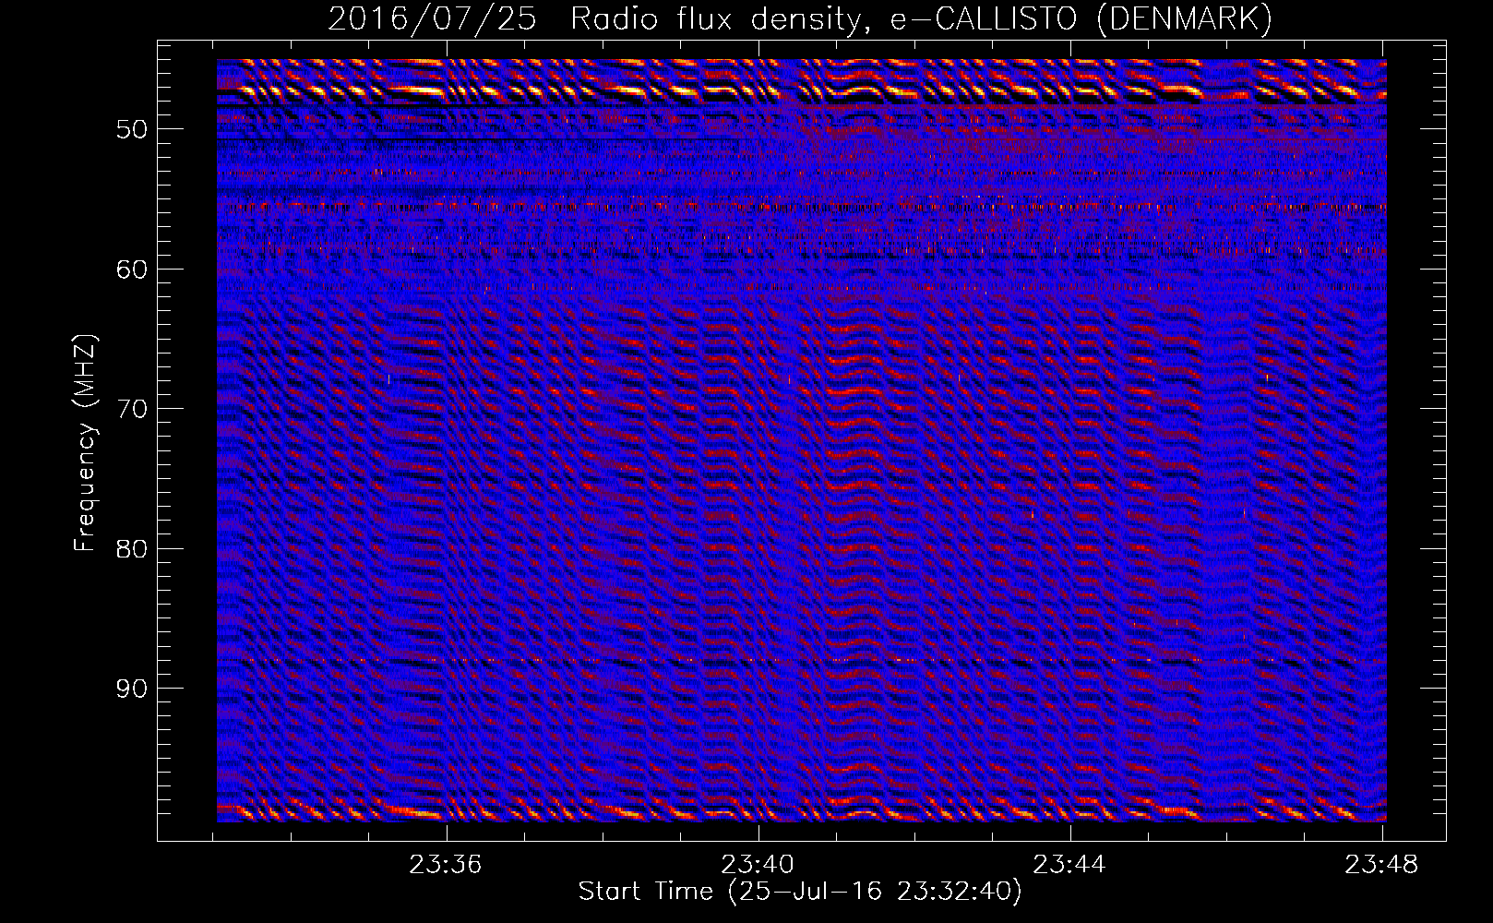Screen dimensions: 1493x923
Task: Click the left y-axis label '50'
Action: click(131, 129)
